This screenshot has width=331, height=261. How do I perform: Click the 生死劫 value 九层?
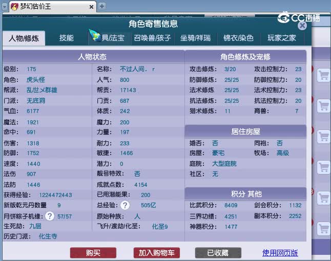click(35, 226)
